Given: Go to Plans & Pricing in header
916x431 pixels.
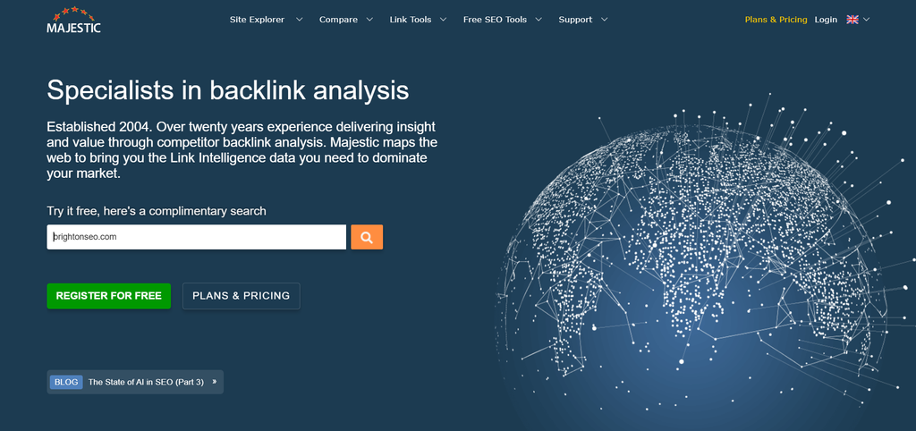Looking at the screenshot, I should pyautogui.click(x=776, y=20).
